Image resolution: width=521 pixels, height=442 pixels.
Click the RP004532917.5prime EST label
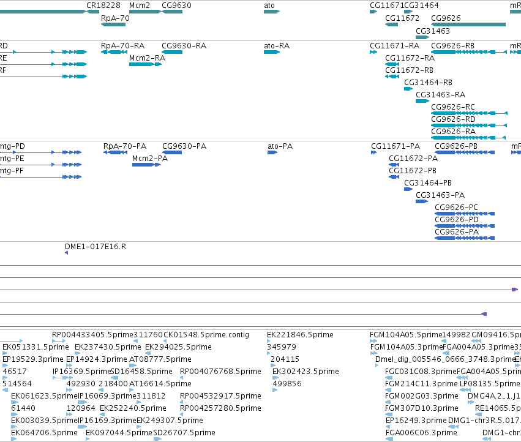[220, 396]
